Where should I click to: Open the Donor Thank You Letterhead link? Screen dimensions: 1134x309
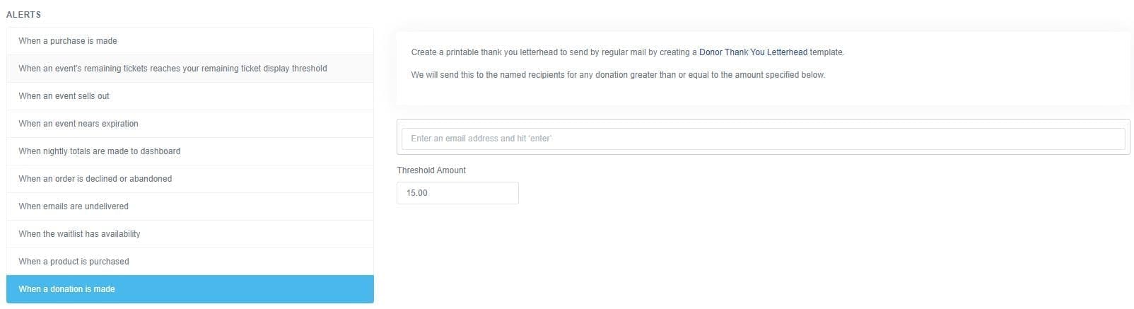pos(753,52)
